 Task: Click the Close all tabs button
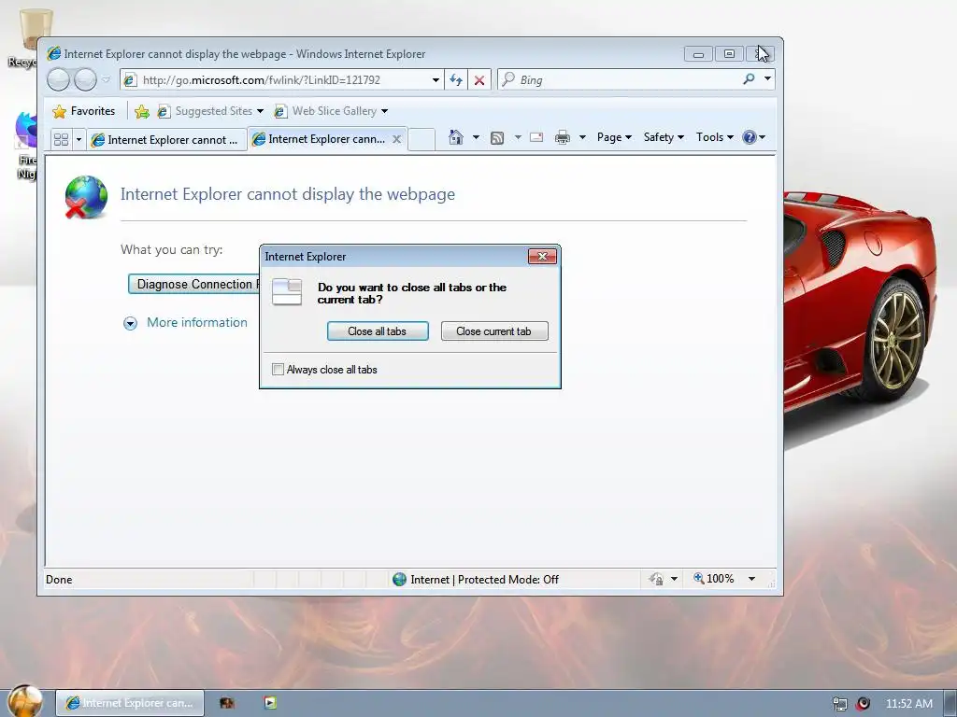point(378,331)
